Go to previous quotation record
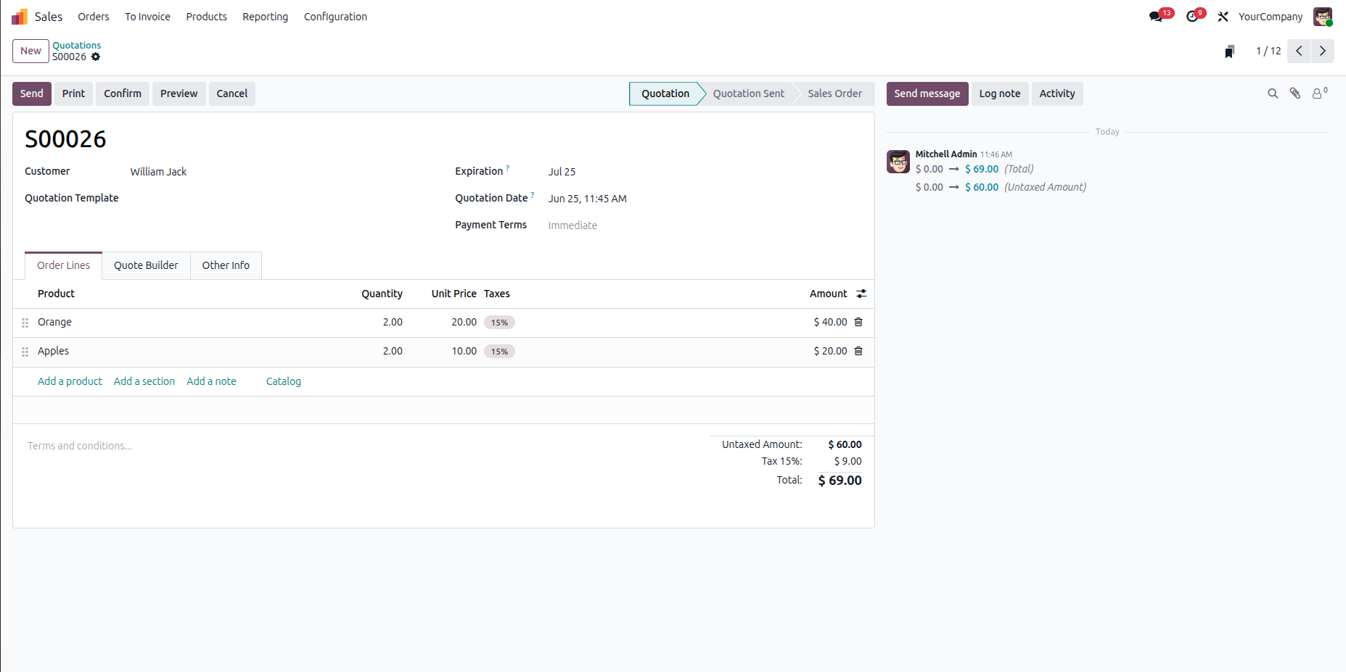Viewport: 1346px width, 672px height. [1299, 51]
